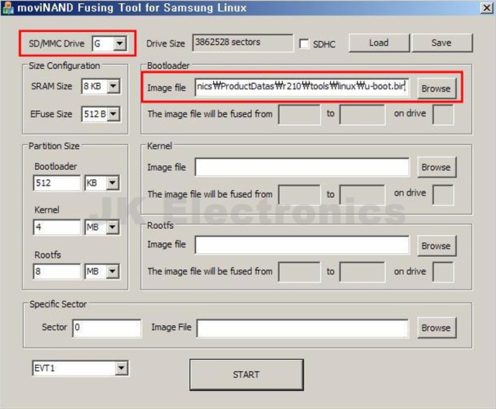
Task: Click the Bootloader image file path field
Action: [301, 88]
